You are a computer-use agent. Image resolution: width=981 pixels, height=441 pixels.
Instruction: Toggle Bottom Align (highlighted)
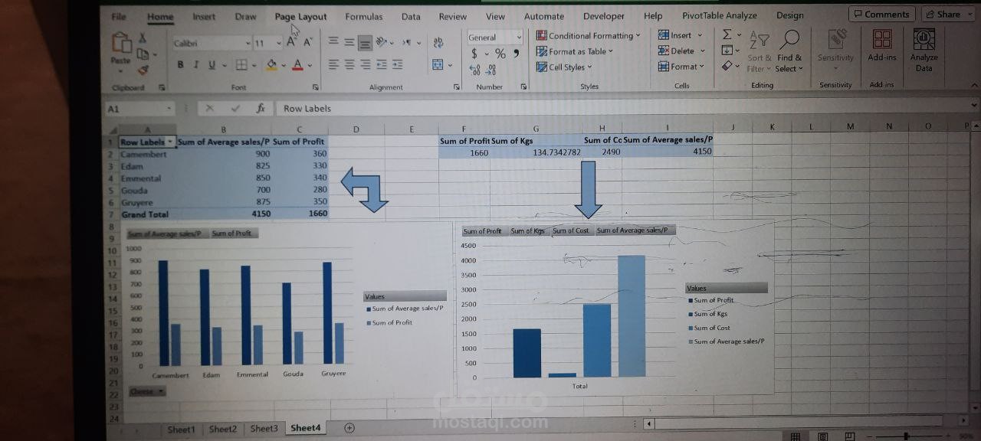(366, 43)
